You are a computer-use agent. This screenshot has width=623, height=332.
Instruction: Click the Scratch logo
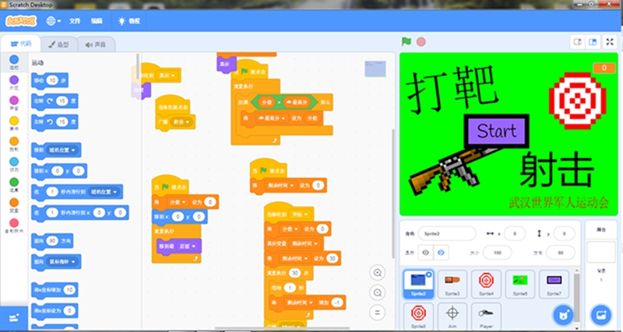21,21
